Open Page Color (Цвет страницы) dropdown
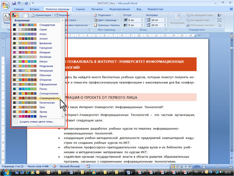Viewport: 234px width, 176px height. coord(106,20)
